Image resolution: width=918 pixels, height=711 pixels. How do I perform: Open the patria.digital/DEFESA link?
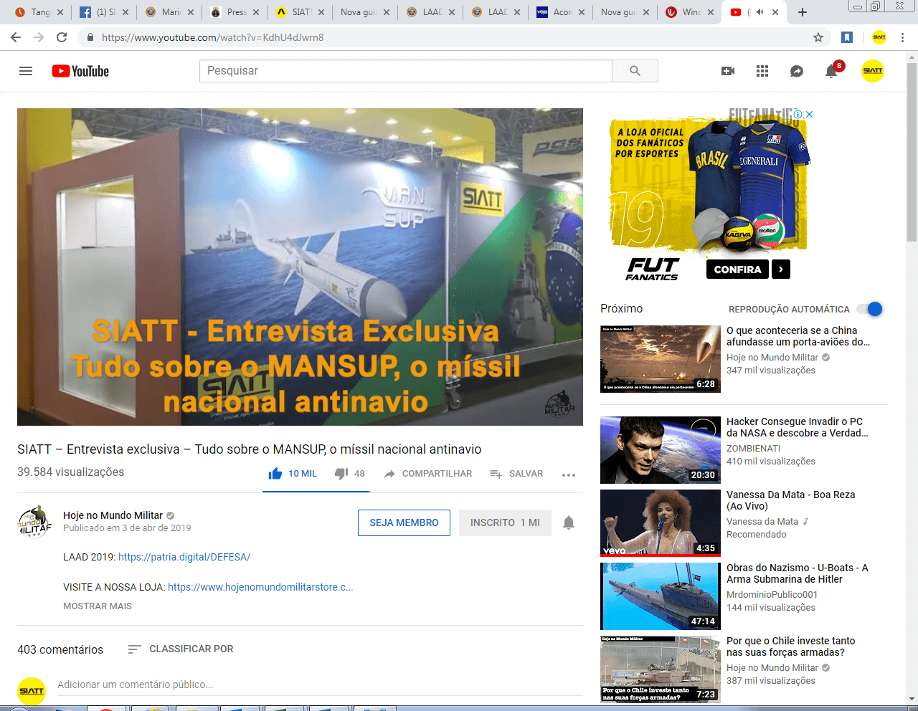click(184, 557)
